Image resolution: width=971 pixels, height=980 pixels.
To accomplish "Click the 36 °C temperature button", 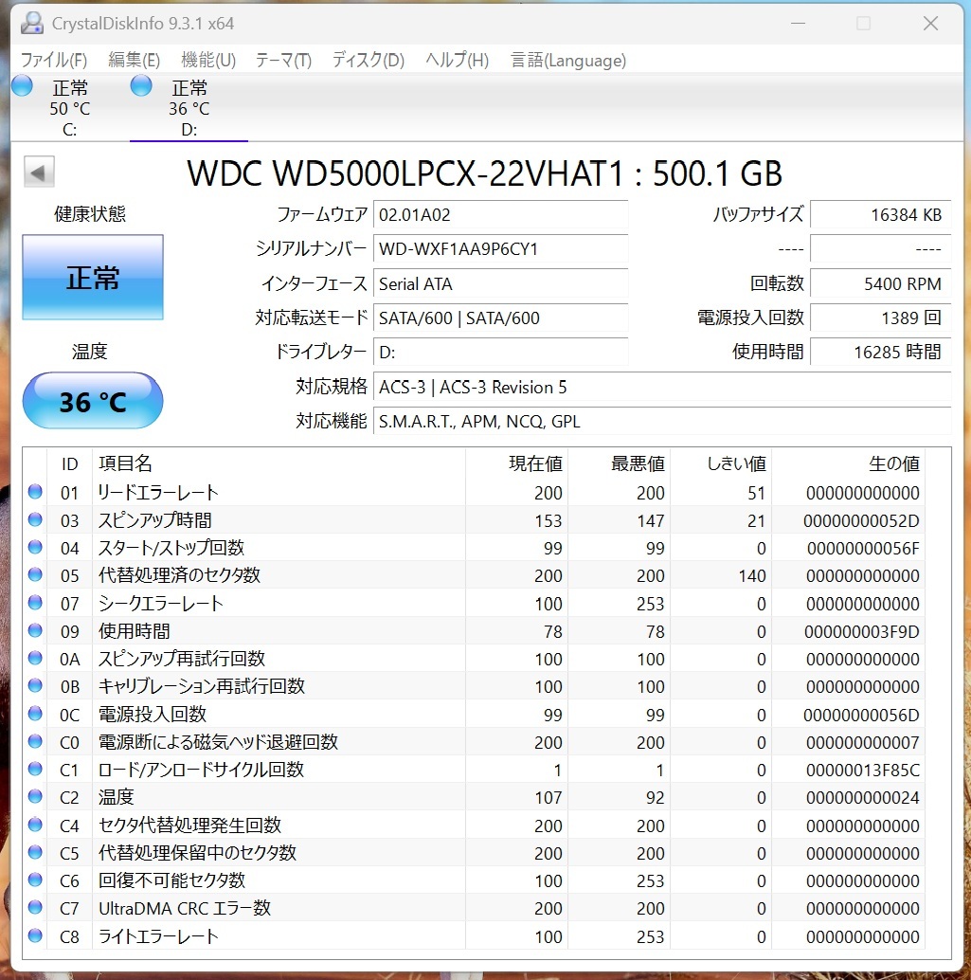I will (93, 401).
